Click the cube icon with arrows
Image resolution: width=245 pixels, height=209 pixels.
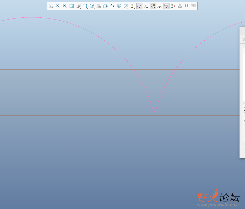(x=112, y=6)
